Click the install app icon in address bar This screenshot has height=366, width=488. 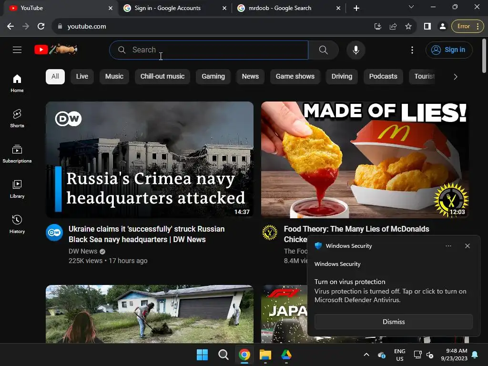point(378,27)
